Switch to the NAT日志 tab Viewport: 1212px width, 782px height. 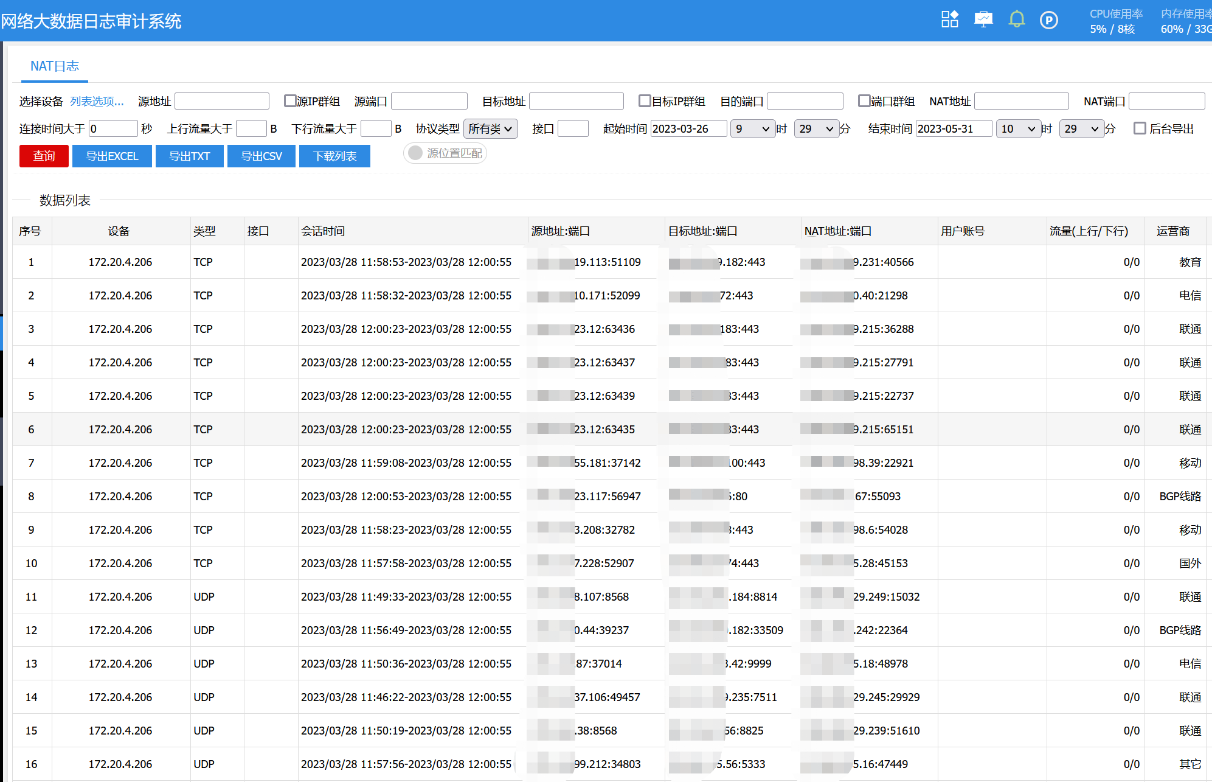point(55,66)
